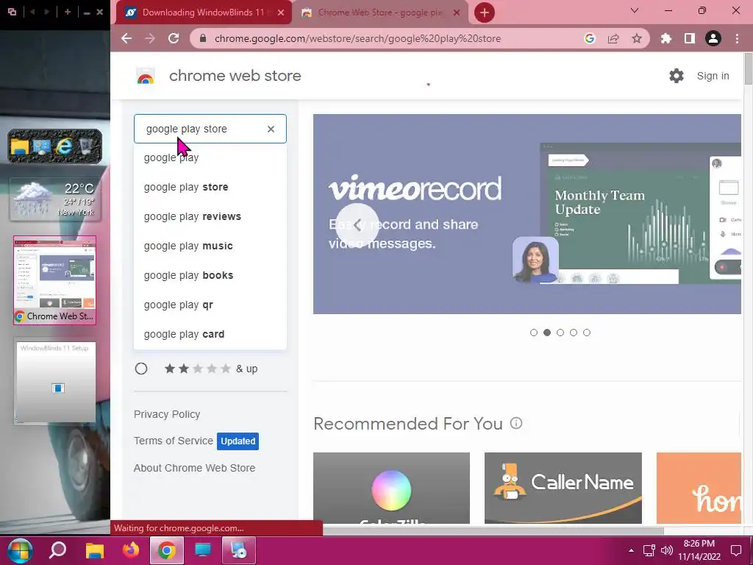Open Recycle Bin in desktop gadget
The image size is (753, 565).
pos(85,146)
